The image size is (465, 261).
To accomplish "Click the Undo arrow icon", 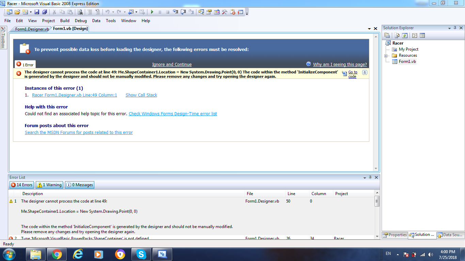I will [x=108, y=12].
